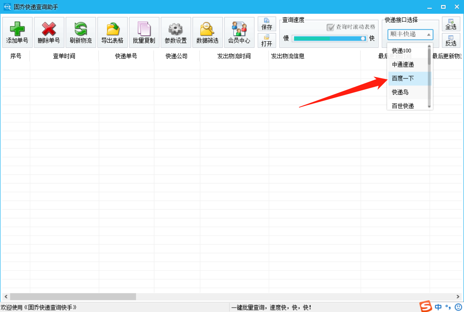Screen dimensions: 464x312
Task: Click the 发出物流时间 column header
Action: [x=234, y=56]
